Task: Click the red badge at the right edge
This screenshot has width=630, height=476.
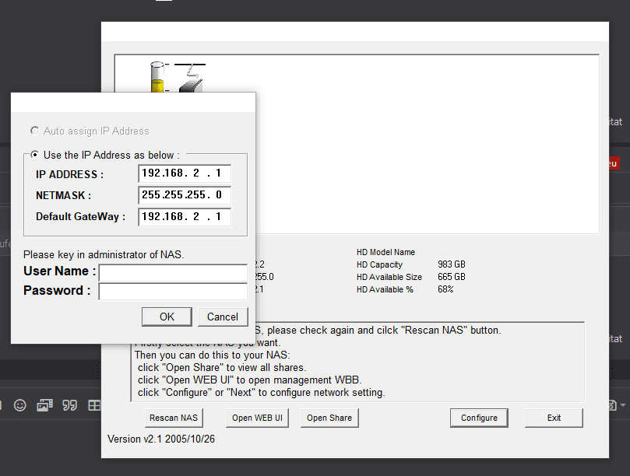Action: [614, 163]
